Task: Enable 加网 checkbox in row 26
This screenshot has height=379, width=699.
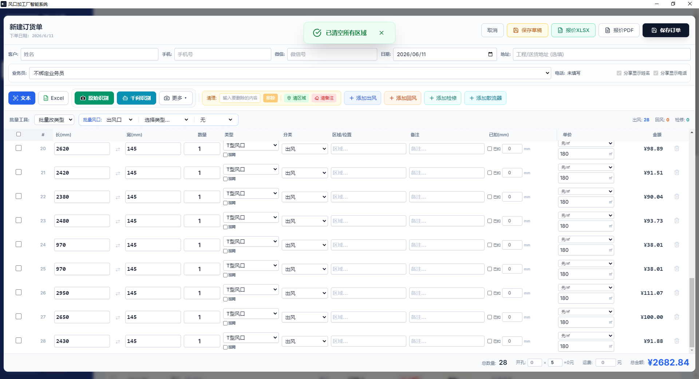Action: 225,299
